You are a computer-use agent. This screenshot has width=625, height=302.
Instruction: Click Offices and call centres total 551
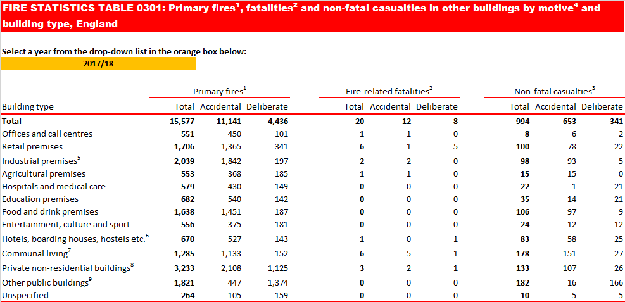187,134
